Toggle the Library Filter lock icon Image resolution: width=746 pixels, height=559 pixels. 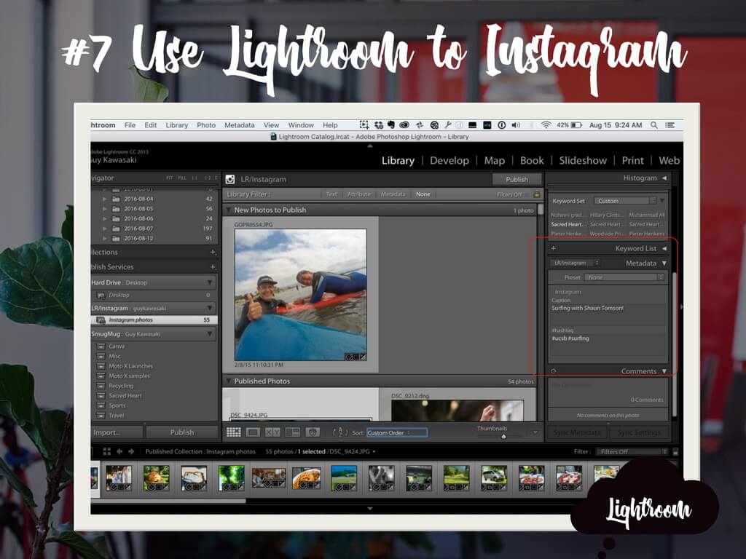[x=537, y=194]
